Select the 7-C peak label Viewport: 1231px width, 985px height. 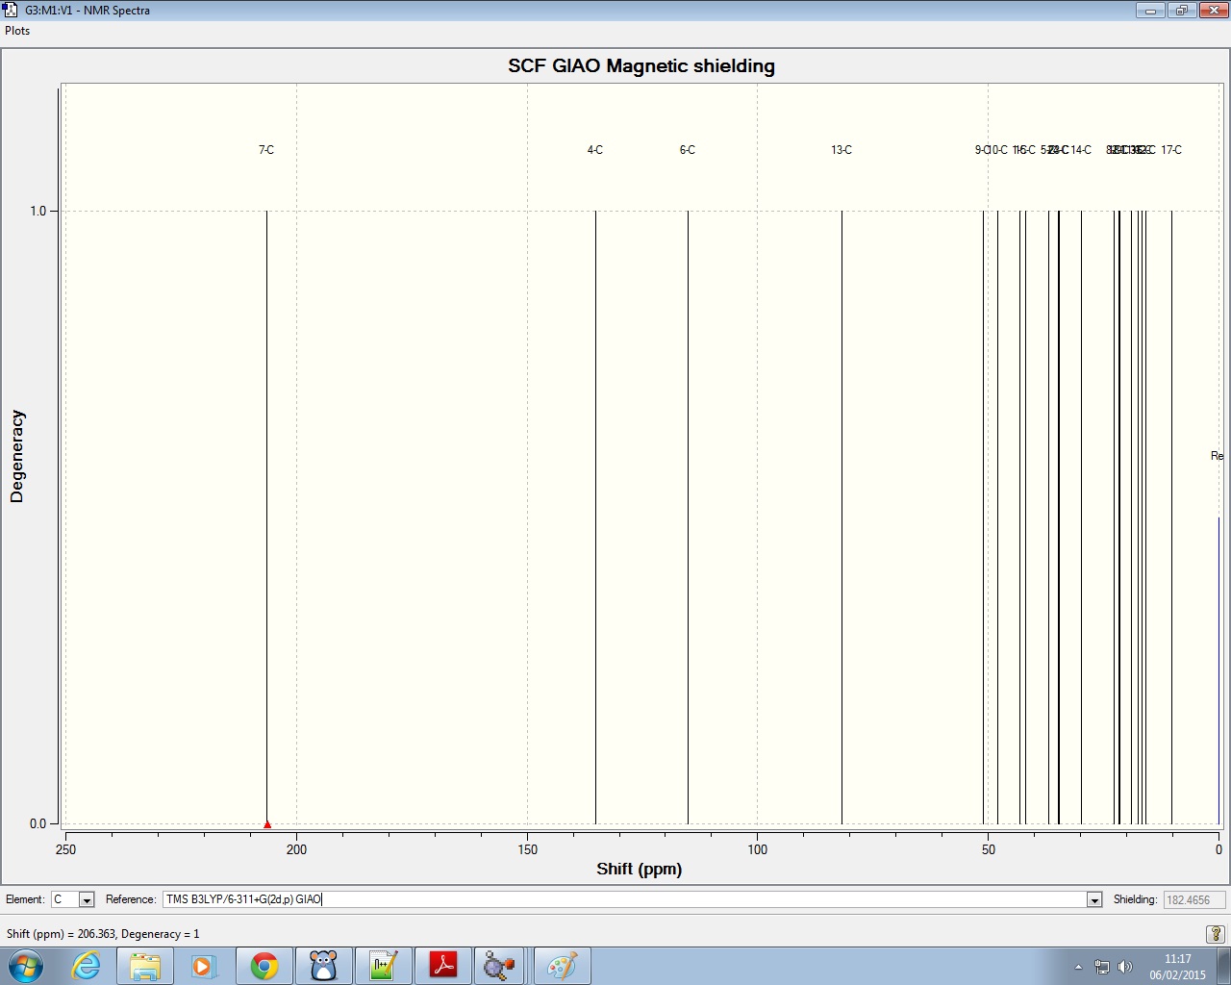tap(266, 150)
